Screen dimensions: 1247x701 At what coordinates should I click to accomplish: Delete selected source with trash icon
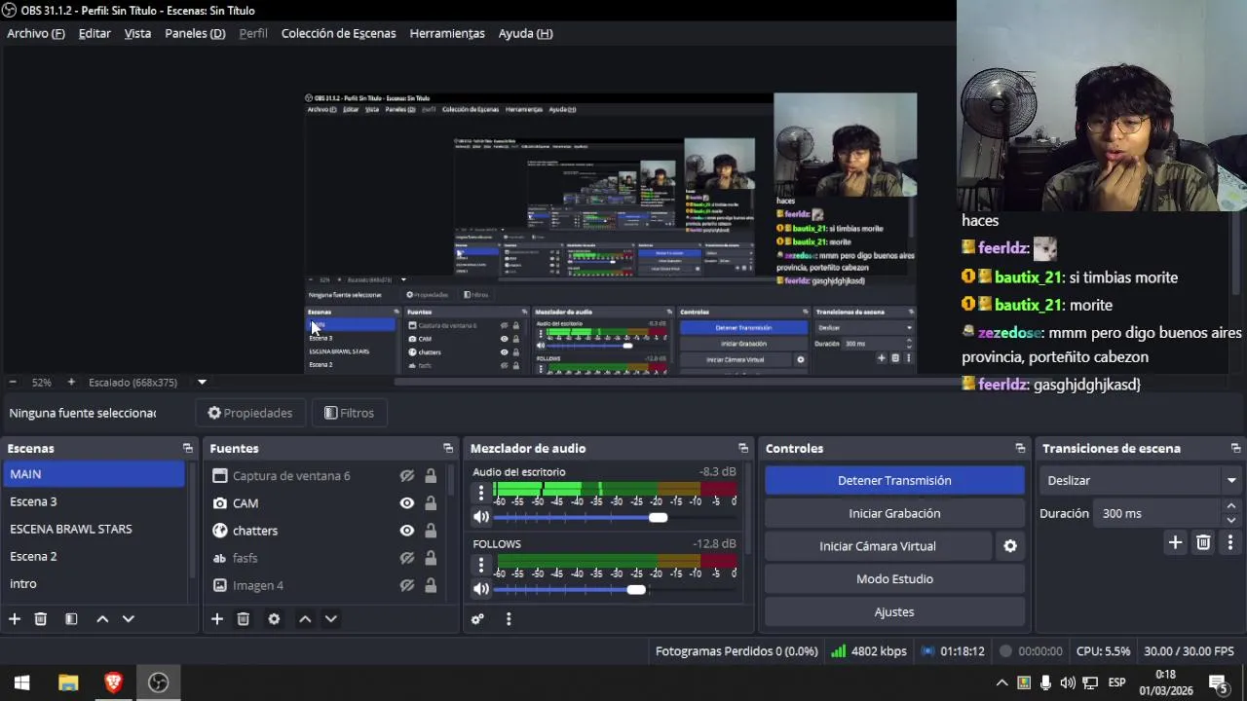click(244, 619)
